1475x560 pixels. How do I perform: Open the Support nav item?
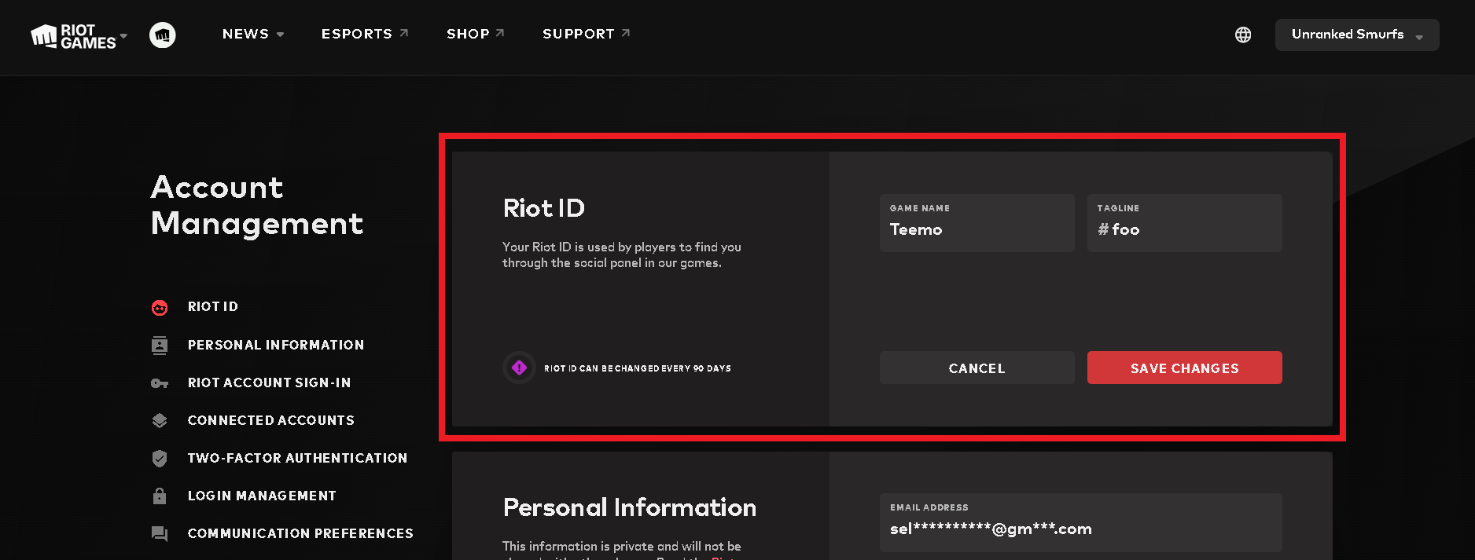pos(587,34)
